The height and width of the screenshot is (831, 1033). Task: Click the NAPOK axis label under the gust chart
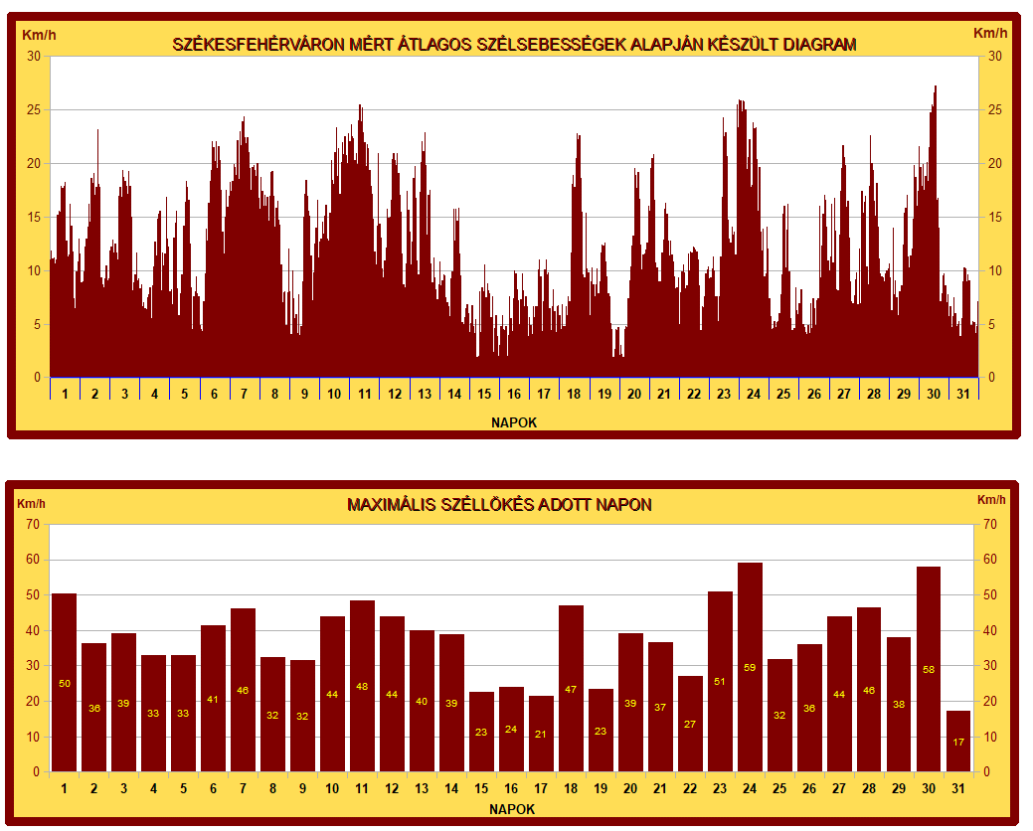[513, 809]
